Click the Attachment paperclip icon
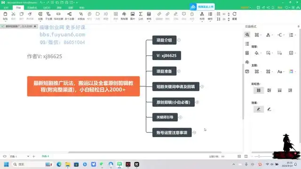The width and height of the screenshot is (301, 169). click(167, 14)
